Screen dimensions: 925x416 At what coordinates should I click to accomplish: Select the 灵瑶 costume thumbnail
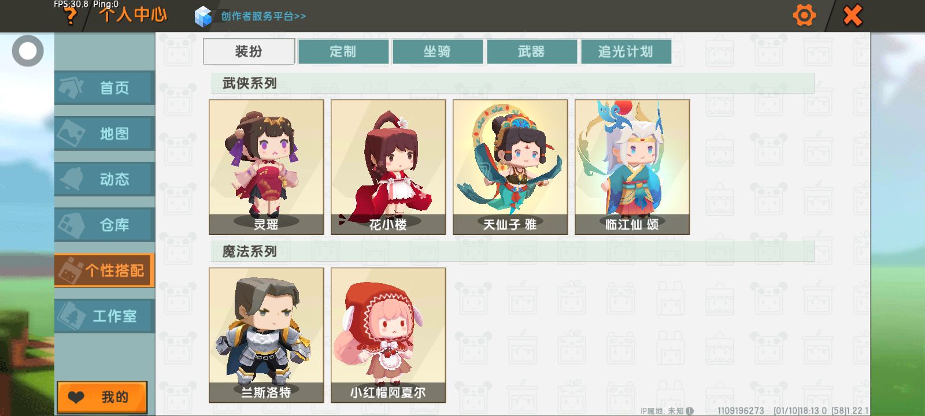267,167
